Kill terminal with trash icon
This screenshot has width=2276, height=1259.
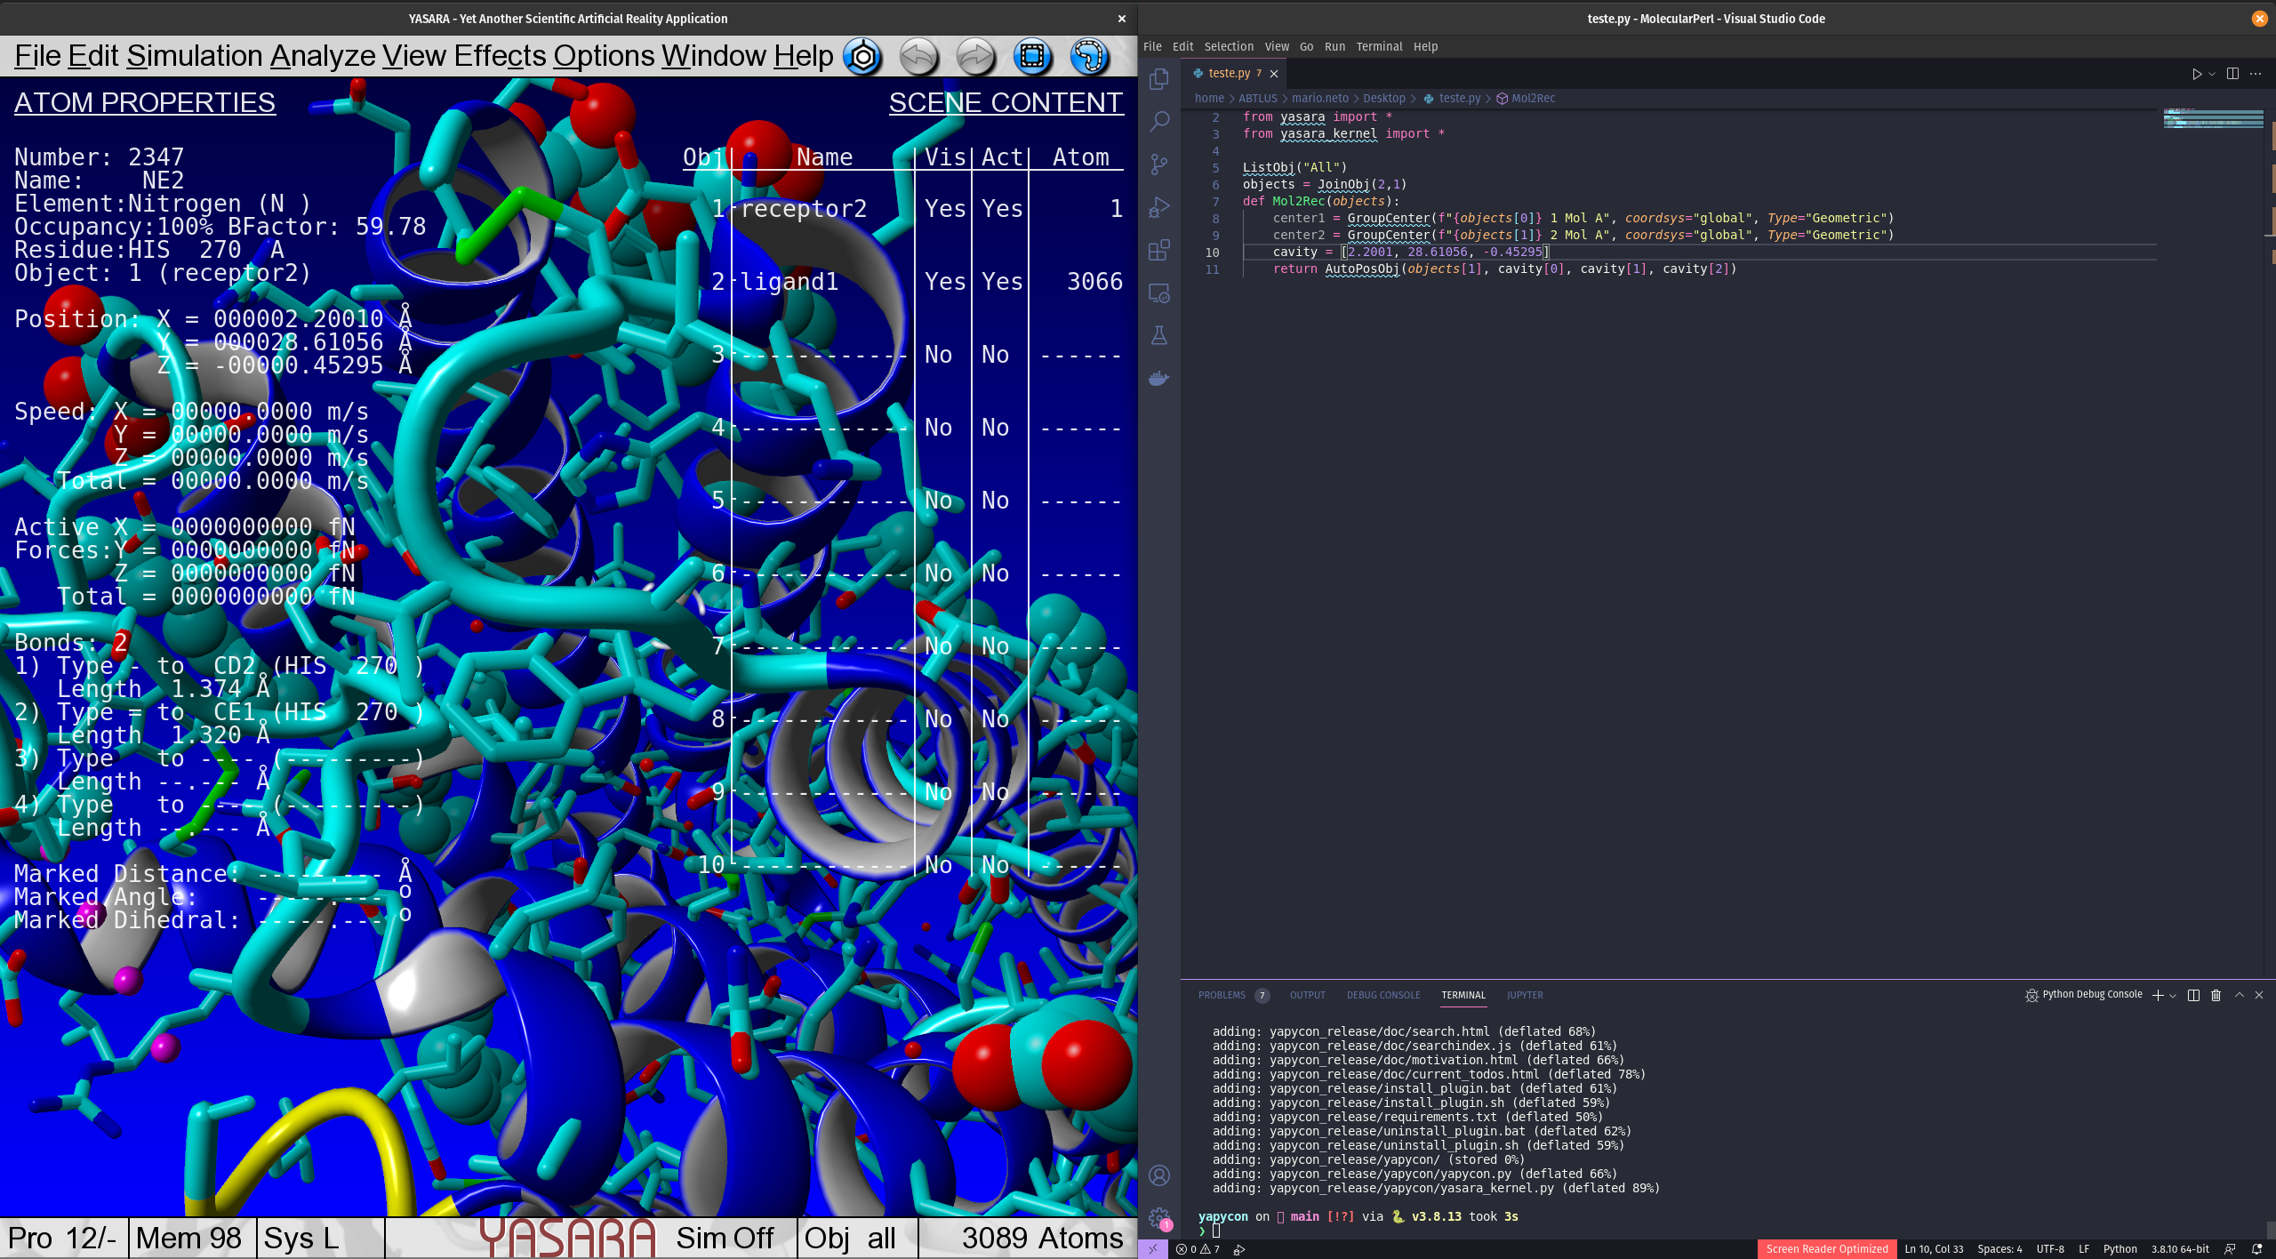2216,995
